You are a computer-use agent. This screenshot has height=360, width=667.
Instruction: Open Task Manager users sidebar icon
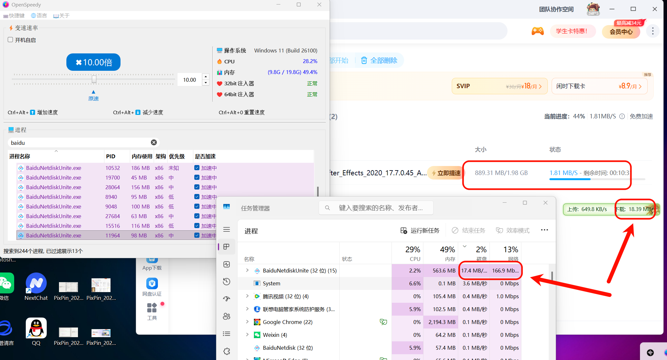pyautogui.click(x=227, y=316)
